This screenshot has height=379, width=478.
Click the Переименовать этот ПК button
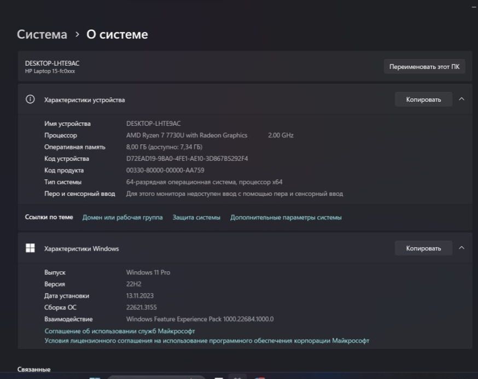click(424, 67)
